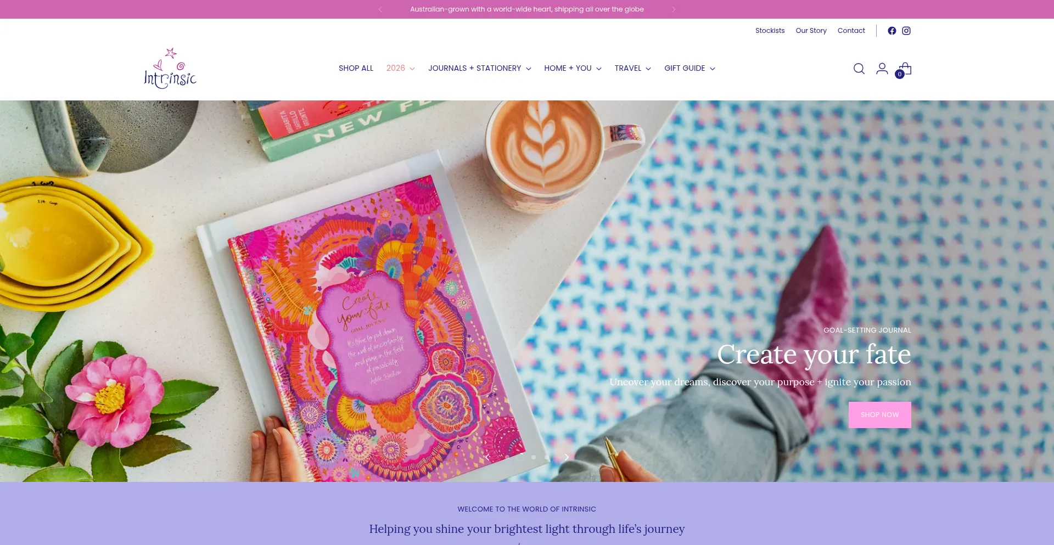Go to previous hero slide arrow
Image resolution: width=1054 pixels, height=545 pixels.
487,457
